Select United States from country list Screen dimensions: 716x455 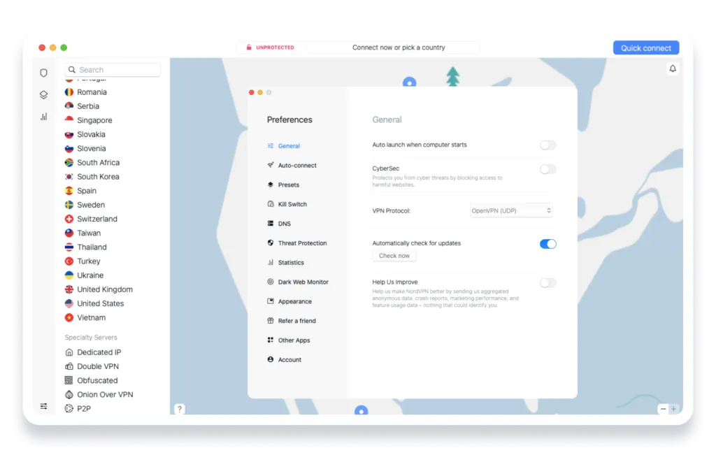click(x=101, y=303)
